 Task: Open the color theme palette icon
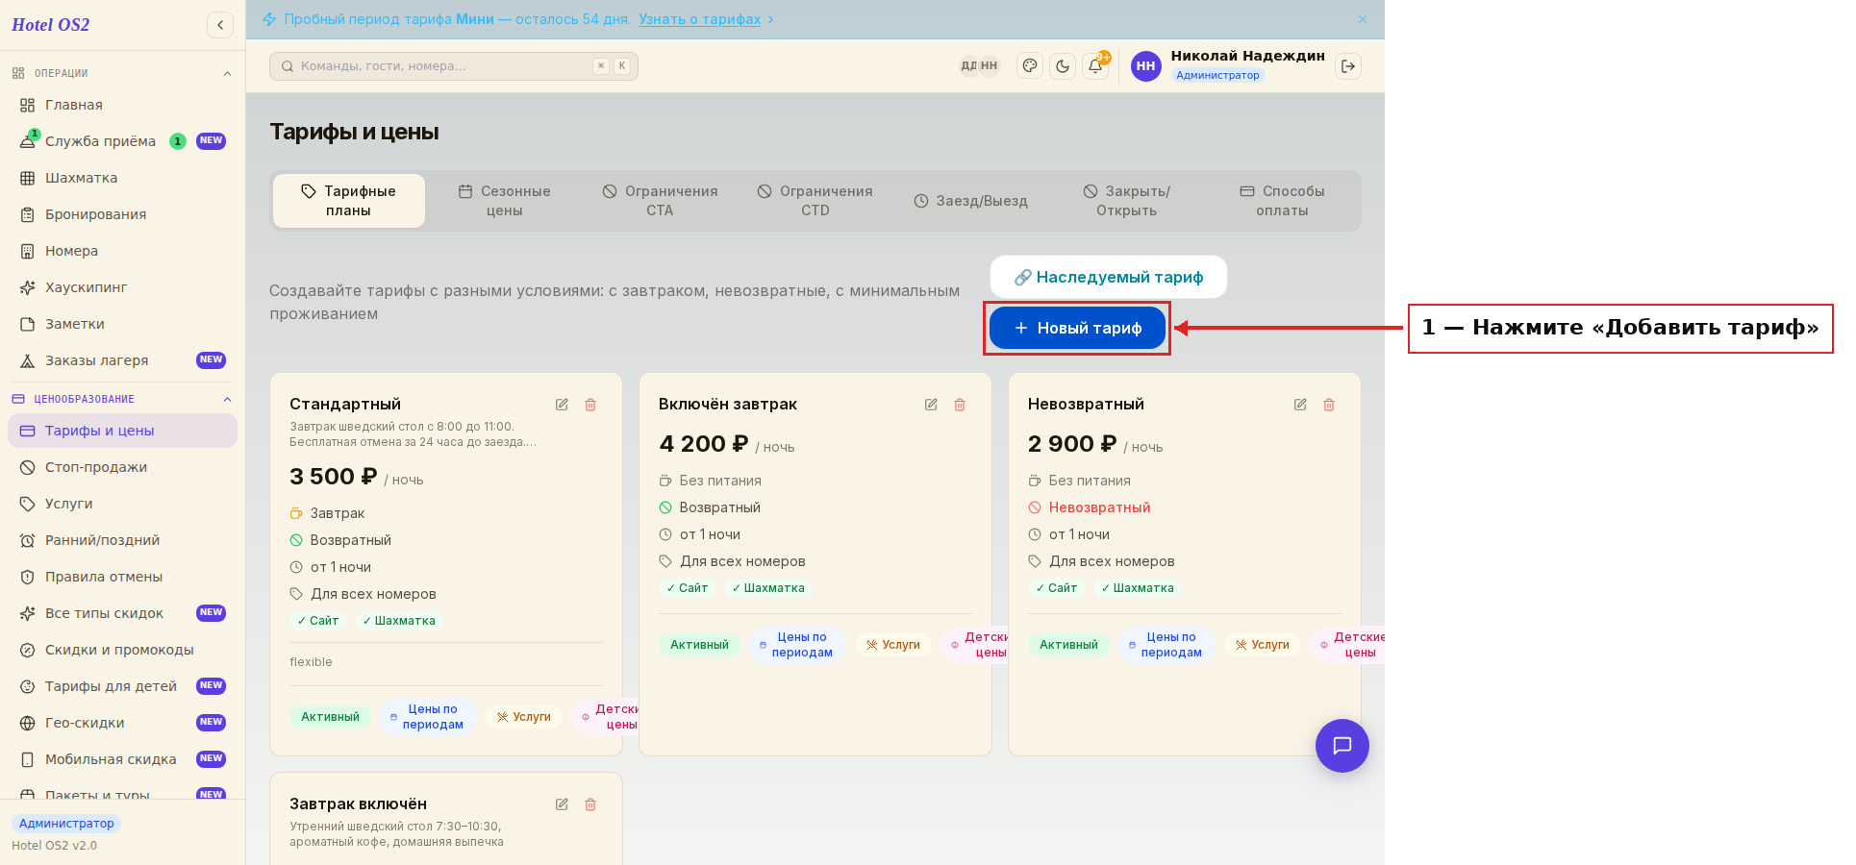1030,66
